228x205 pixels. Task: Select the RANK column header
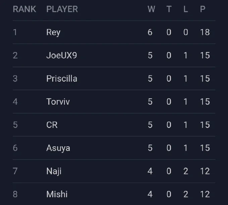click(24, 9)
